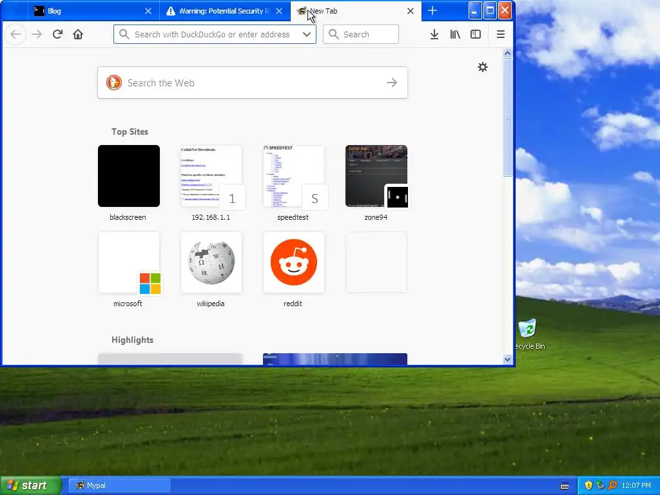Close the Blog tab

(148, 11)
